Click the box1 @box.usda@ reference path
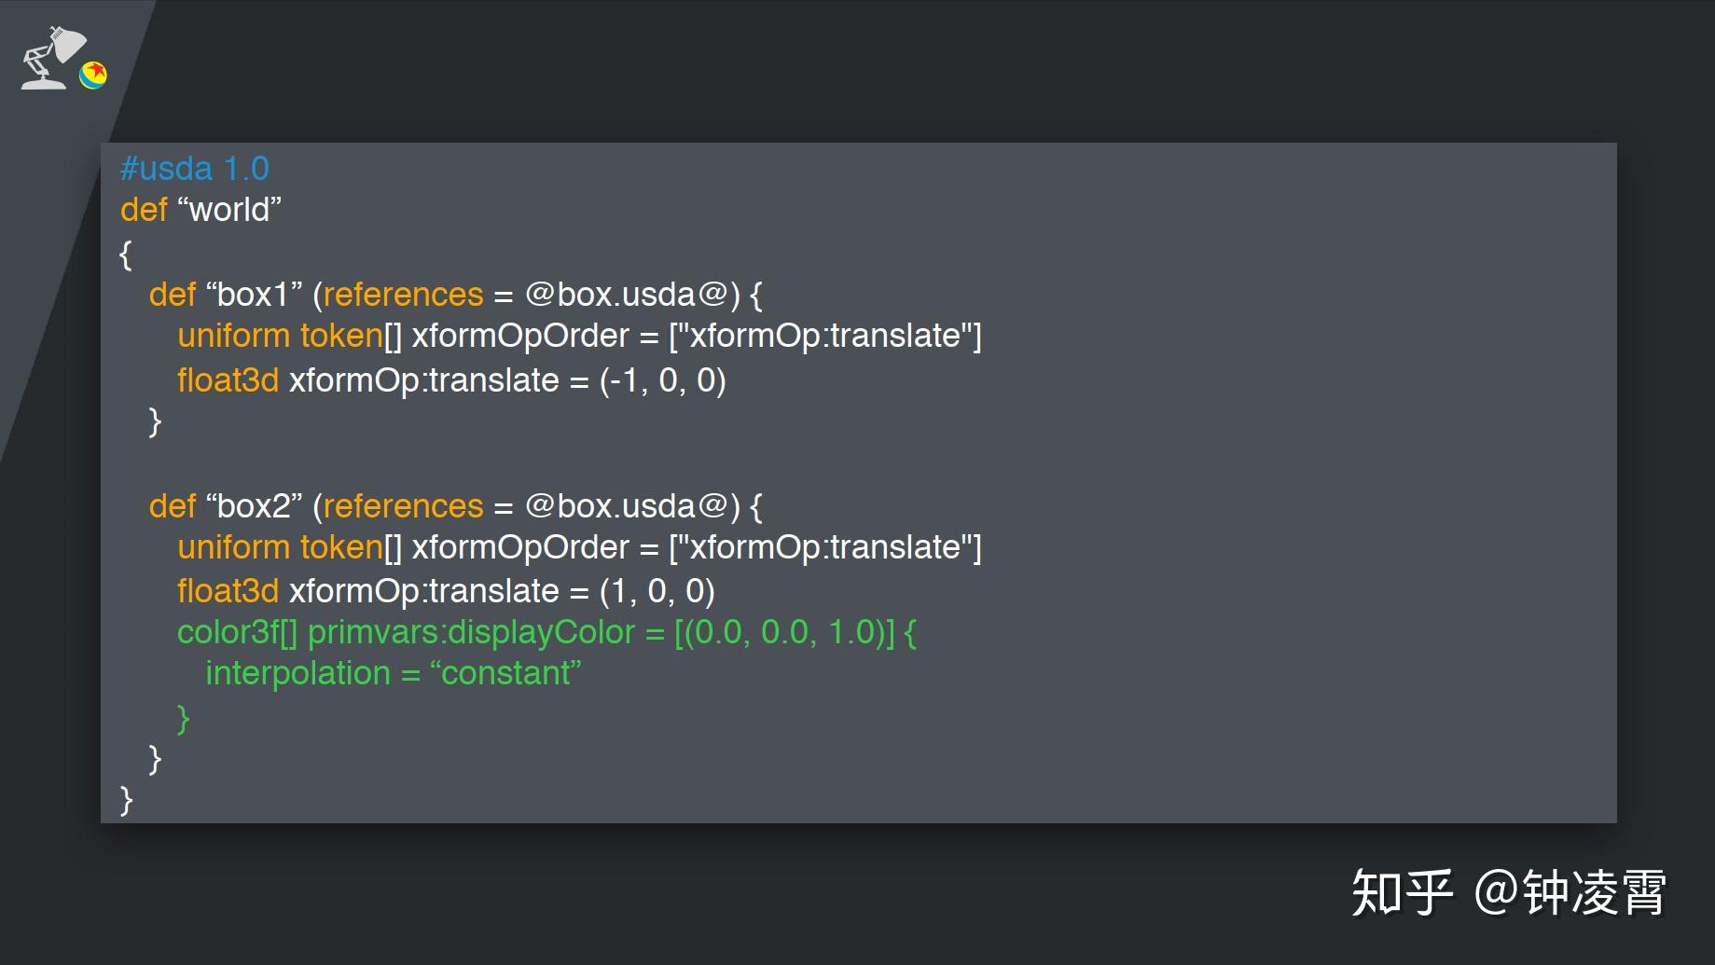 click(626, 295)
